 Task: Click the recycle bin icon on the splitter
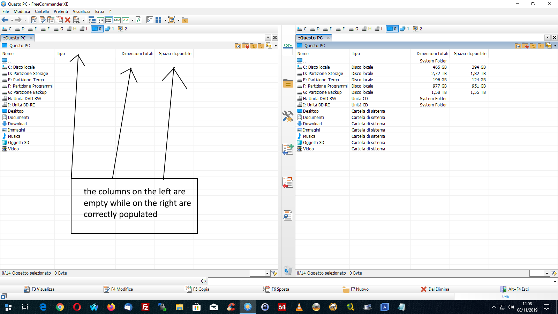tap(288, 270)
